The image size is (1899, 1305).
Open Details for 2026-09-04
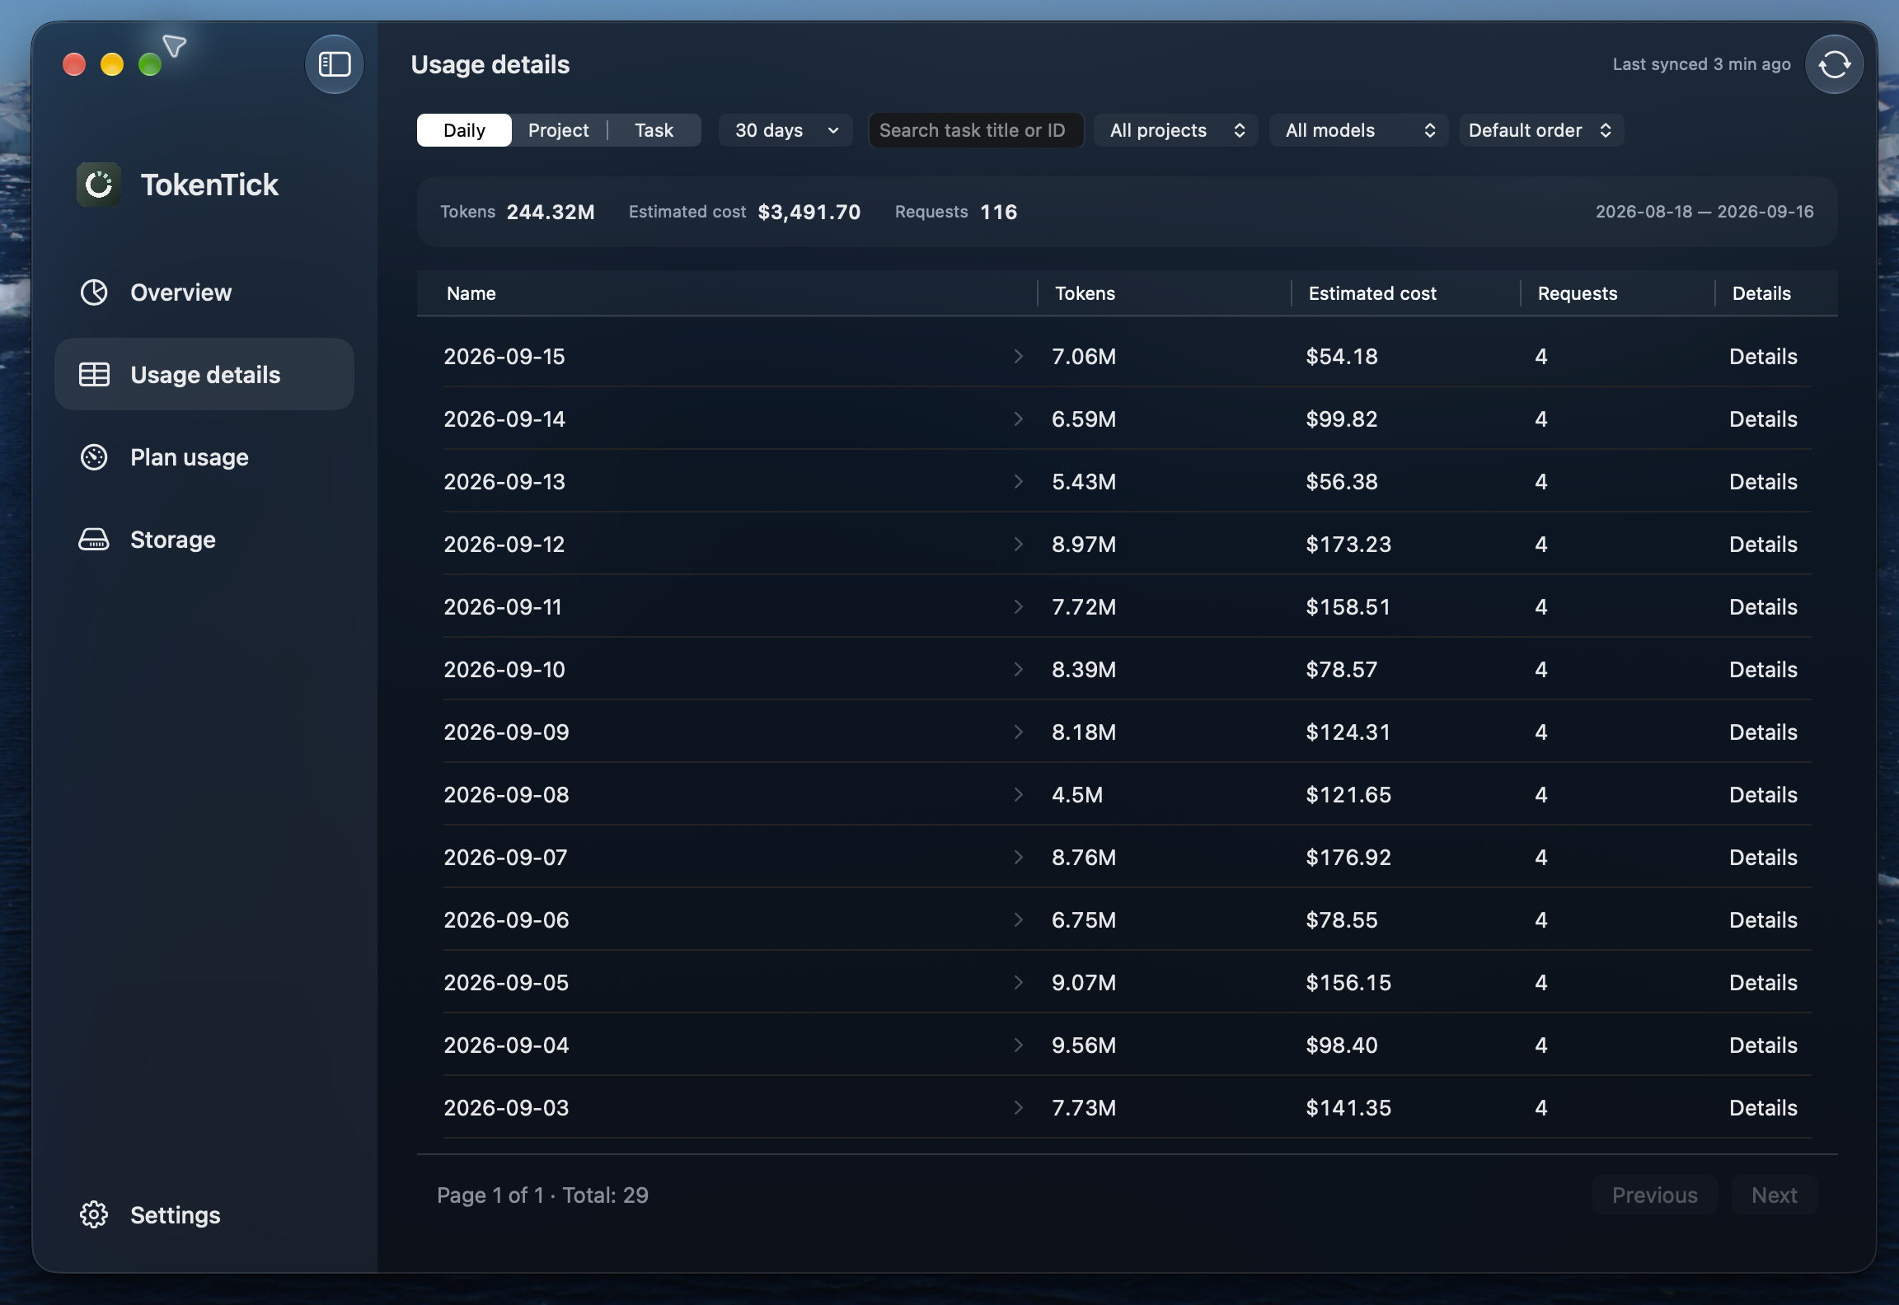click(x=1763, y=1045)
